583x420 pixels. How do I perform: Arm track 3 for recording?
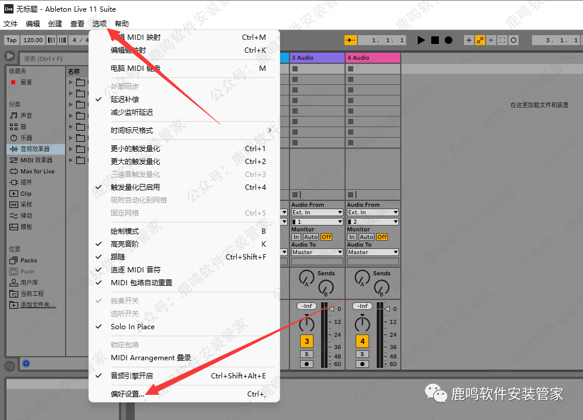click(x=307, y=364)
